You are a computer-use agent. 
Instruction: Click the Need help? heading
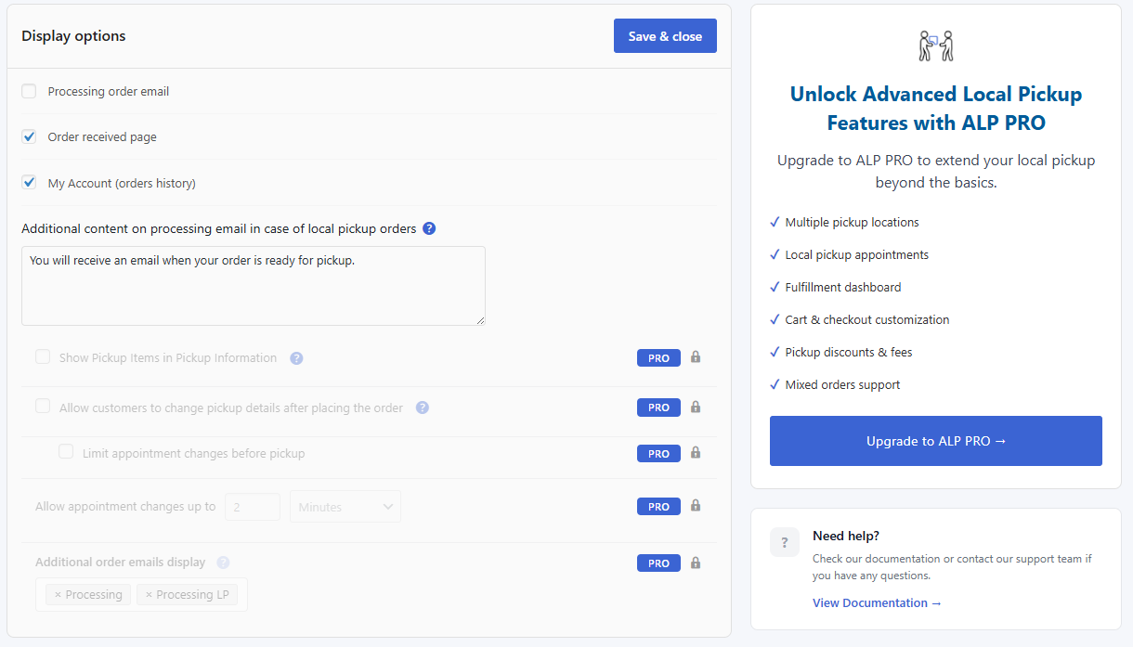coord(846,536)
